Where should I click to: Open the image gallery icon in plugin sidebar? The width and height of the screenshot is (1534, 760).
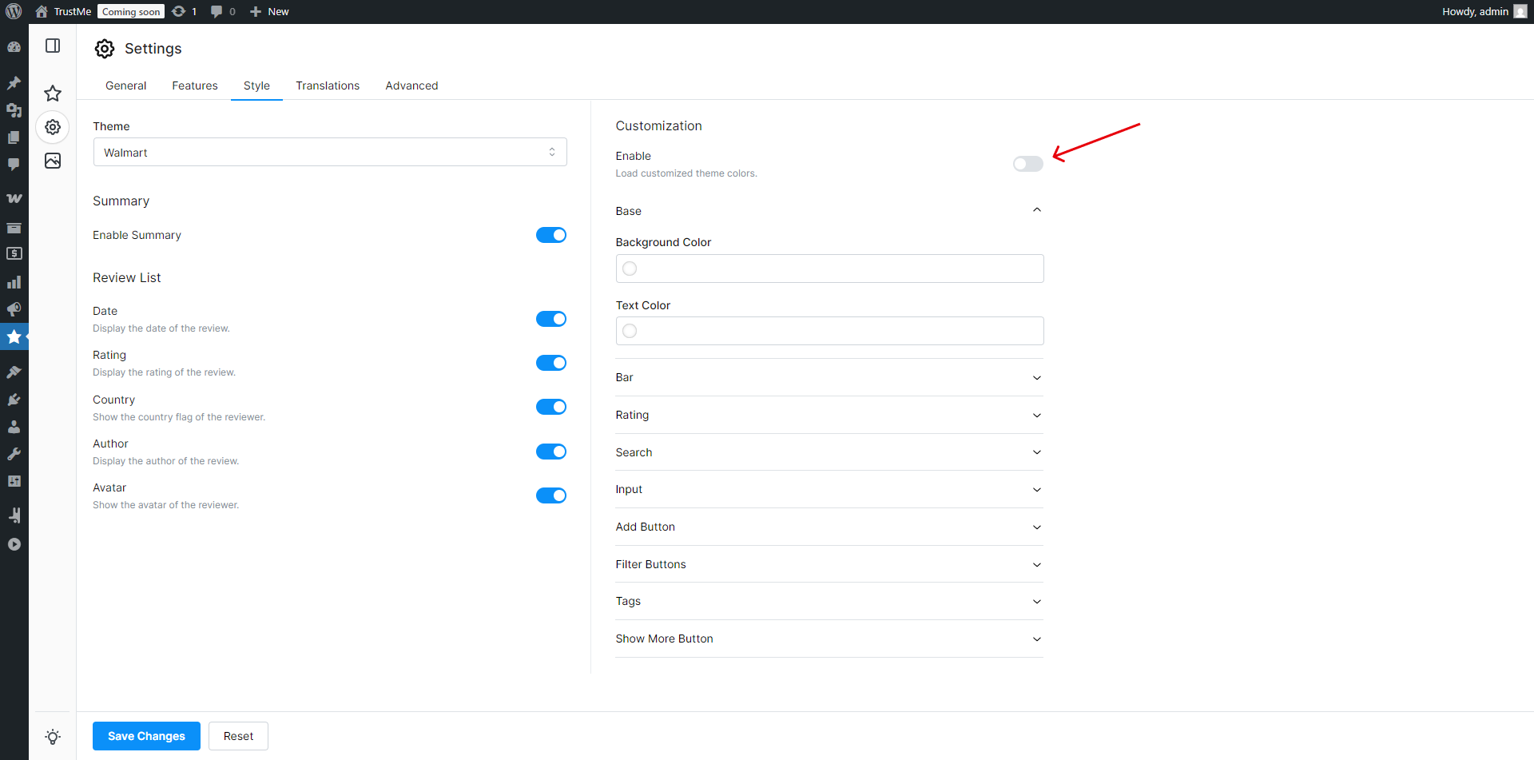53,161
